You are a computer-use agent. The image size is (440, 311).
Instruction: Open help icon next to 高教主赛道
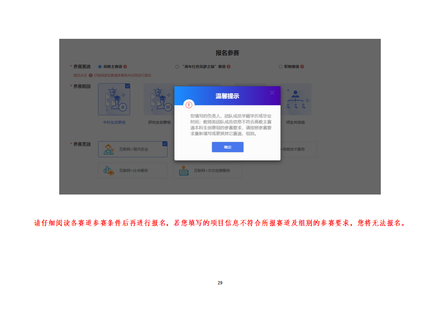[x=125, y=67]
